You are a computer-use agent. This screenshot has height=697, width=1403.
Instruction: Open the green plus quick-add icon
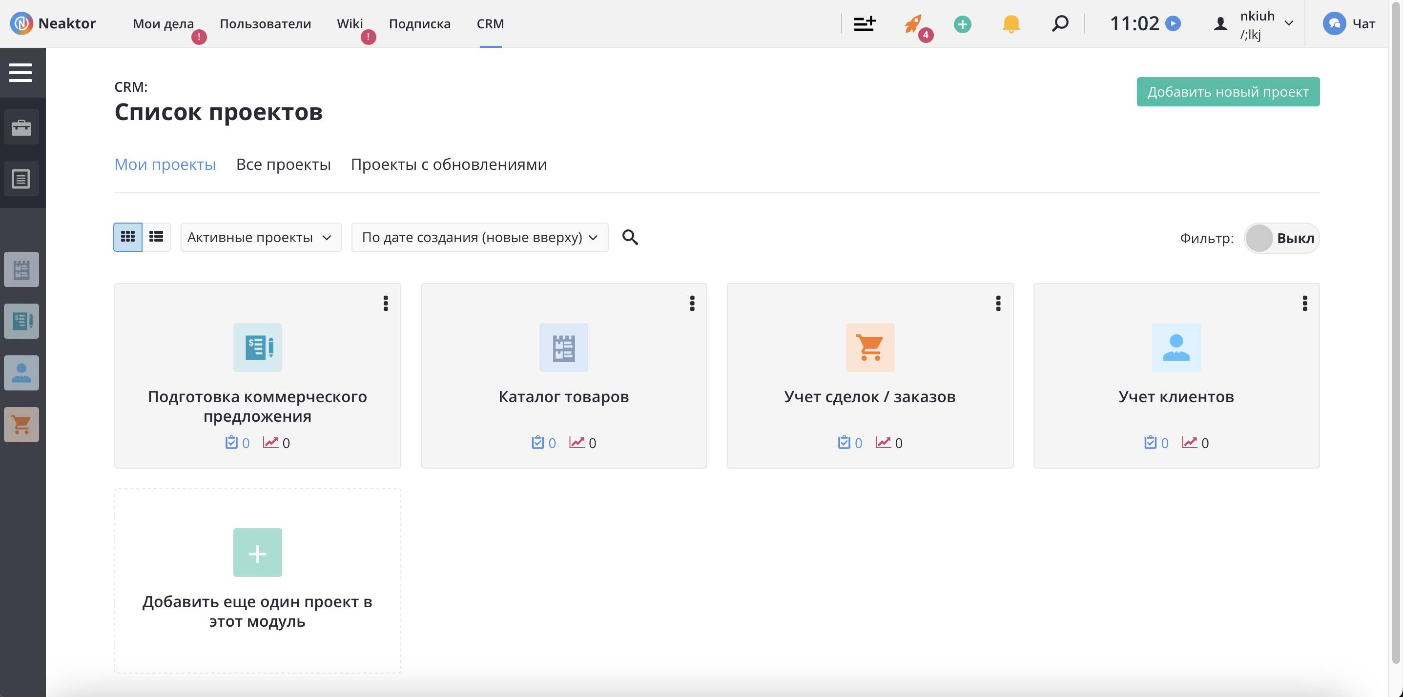click(x=962, y=24)
